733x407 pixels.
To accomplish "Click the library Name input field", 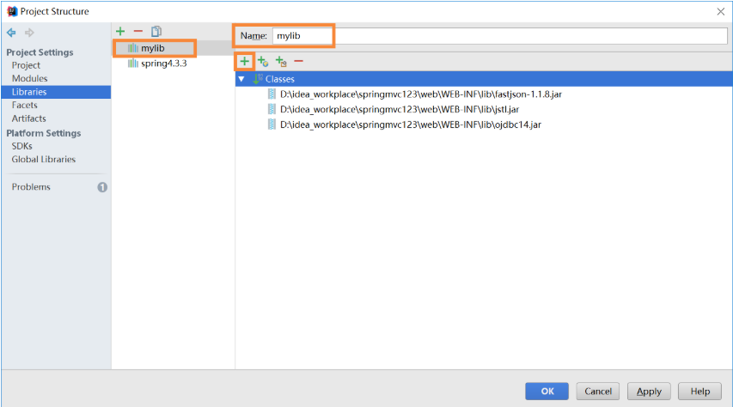I will [500, 36].
